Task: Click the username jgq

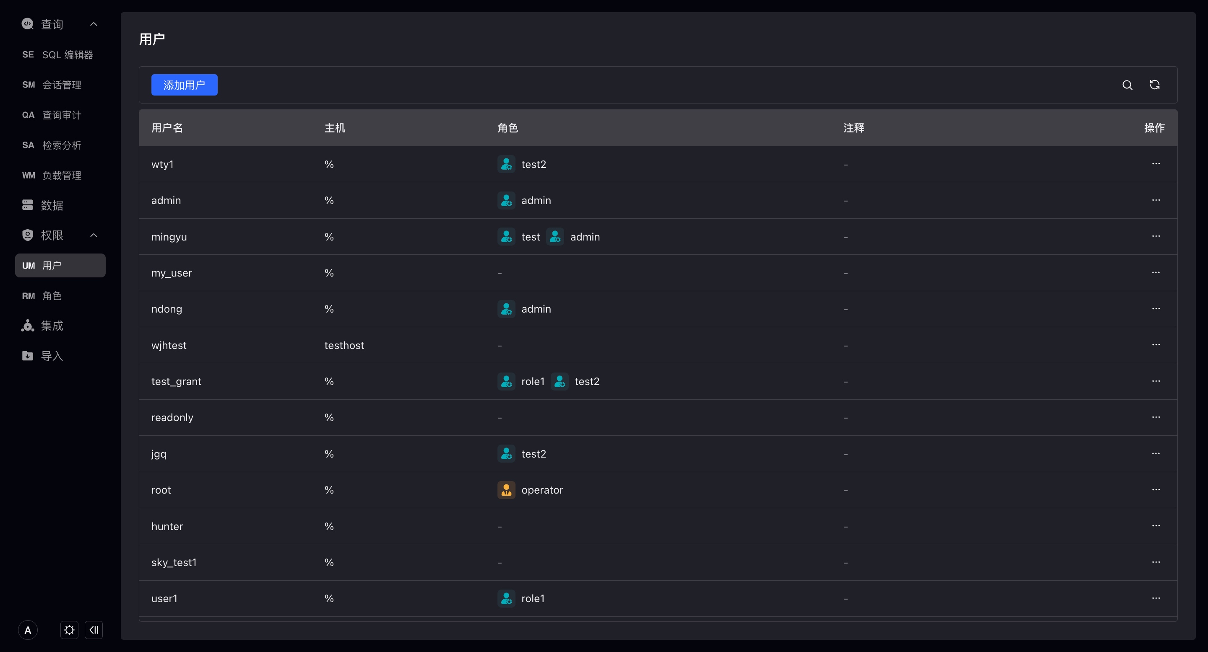Action: (159, 454)
